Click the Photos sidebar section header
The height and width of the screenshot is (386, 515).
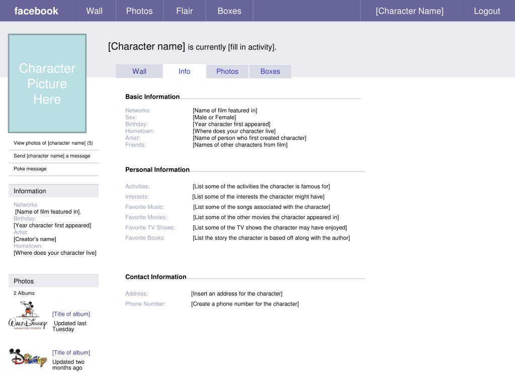53,281
